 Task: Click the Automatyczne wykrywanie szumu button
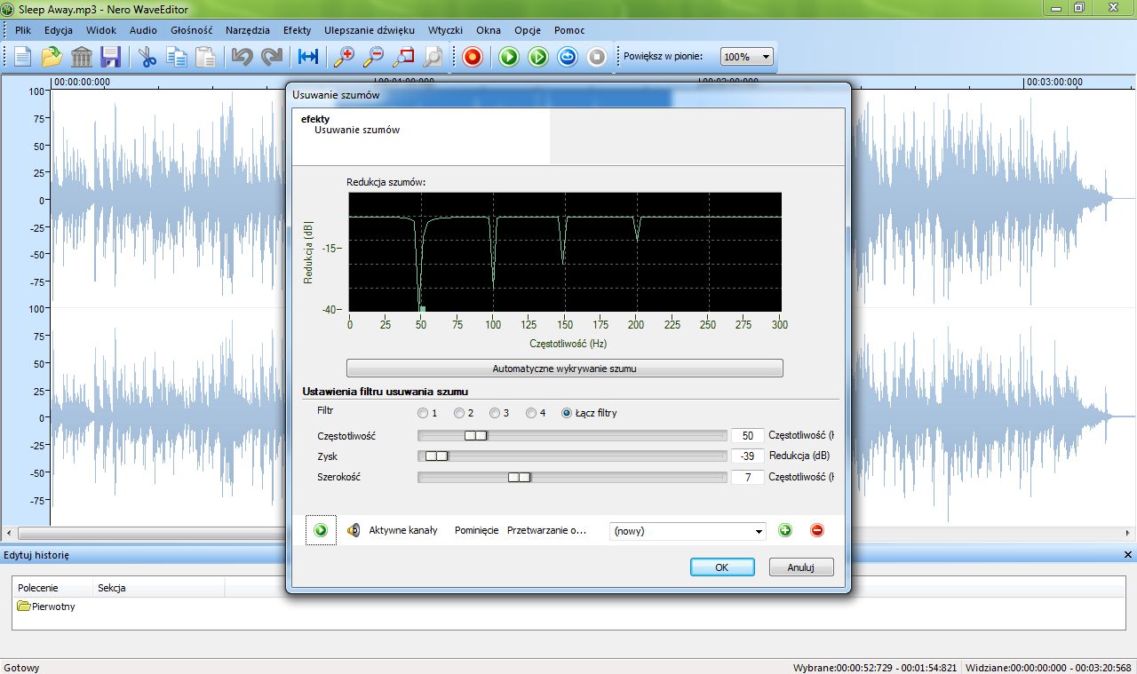(x=565, y=368)
